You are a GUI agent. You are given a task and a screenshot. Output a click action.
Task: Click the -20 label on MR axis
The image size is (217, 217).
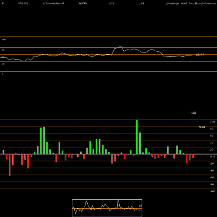pyautogui.click(x=212, y=164)
